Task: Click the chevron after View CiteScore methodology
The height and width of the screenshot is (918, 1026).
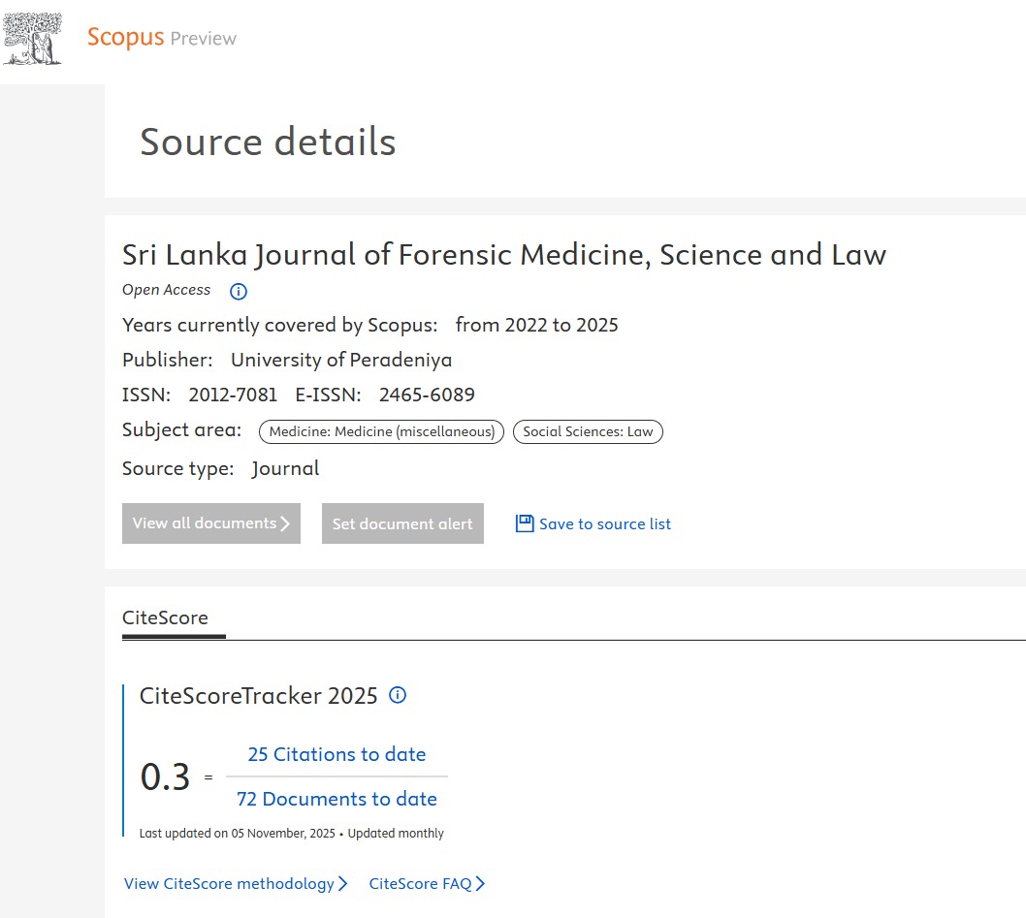Action: click(342, 884)
